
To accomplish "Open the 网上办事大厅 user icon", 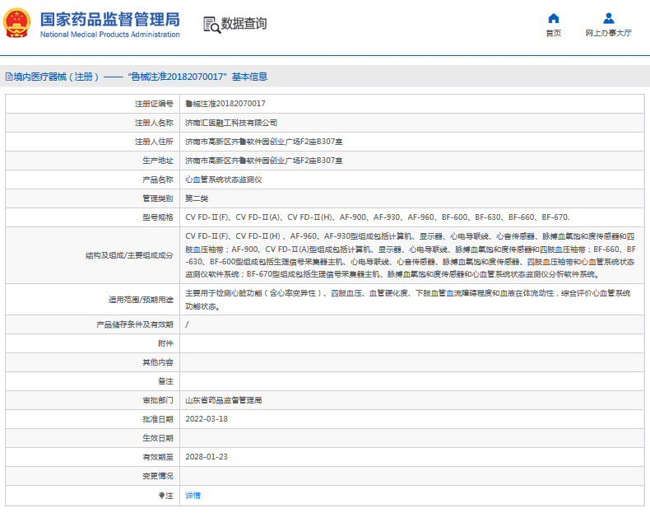I will coord(608,18).
